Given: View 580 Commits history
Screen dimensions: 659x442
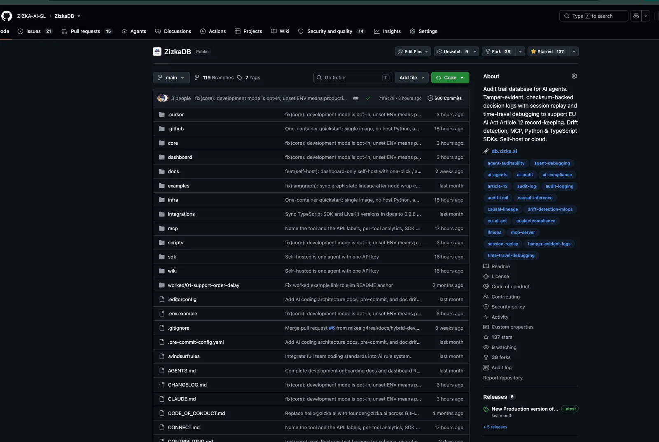Looking at the screenshot, I should [445, 98].
